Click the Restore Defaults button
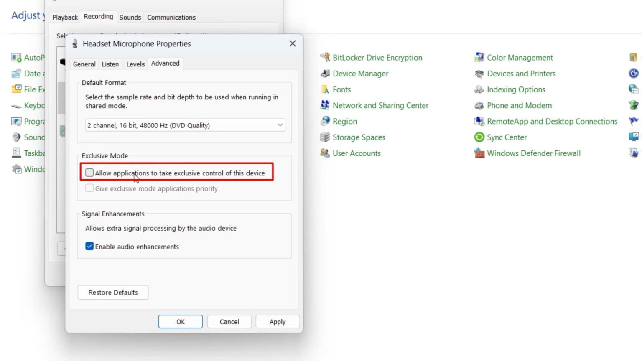This screenshot has height=361, width=642. point(113,292)
